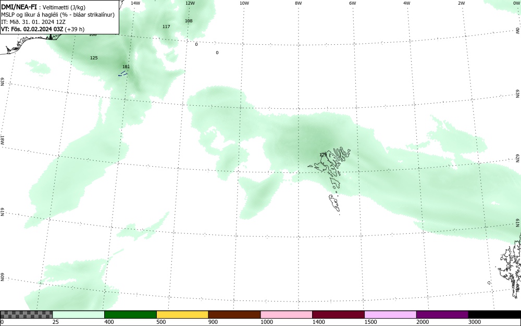The width and height of the screenshot is (521, 326).
Task: Click the legend value 2000
Action: point(423,322)
